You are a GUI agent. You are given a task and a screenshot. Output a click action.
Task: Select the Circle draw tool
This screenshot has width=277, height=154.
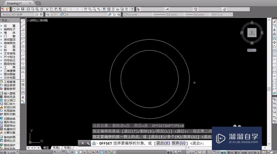(23, 47)
